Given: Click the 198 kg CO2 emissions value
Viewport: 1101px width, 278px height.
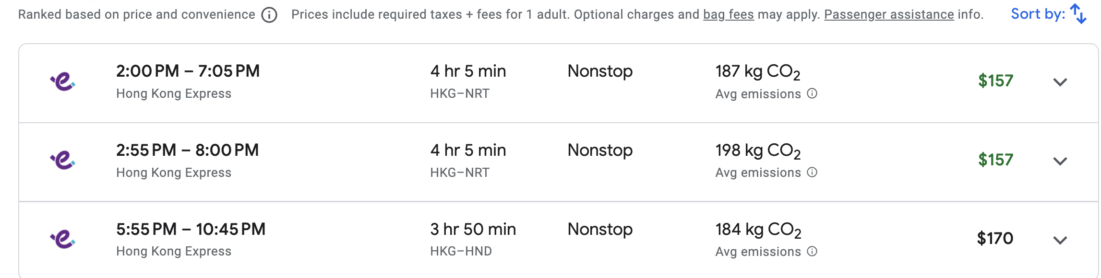Looking at the screenshot, I should coord(758,151).
